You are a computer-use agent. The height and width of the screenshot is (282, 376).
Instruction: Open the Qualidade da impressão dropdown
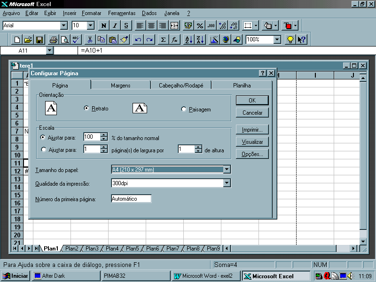(227, 183)
